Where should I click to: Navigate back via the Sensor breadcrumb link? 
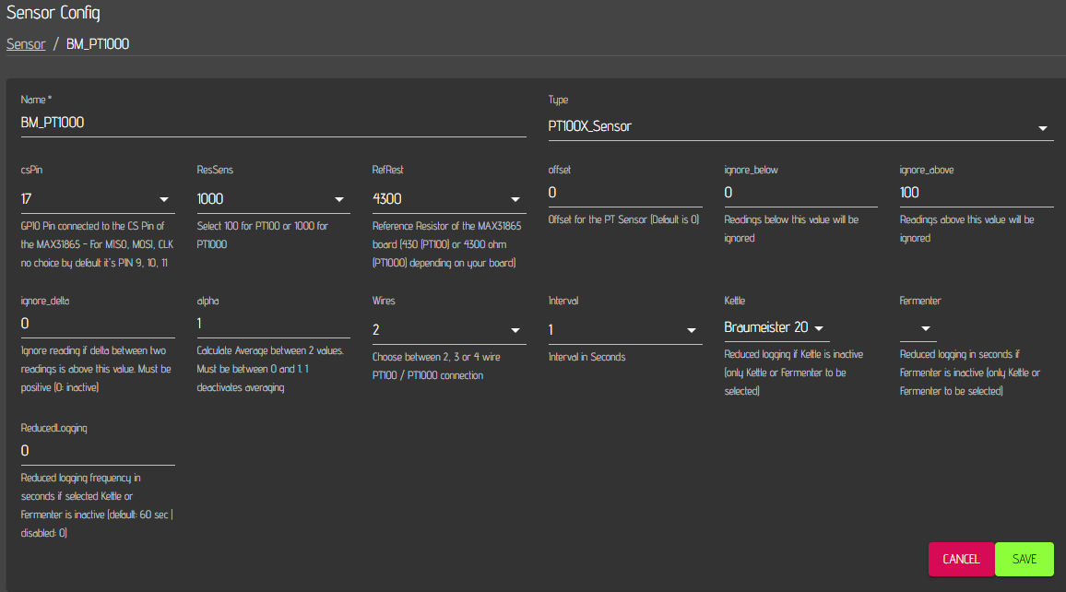pyautogui.click(x=25, y=43)
